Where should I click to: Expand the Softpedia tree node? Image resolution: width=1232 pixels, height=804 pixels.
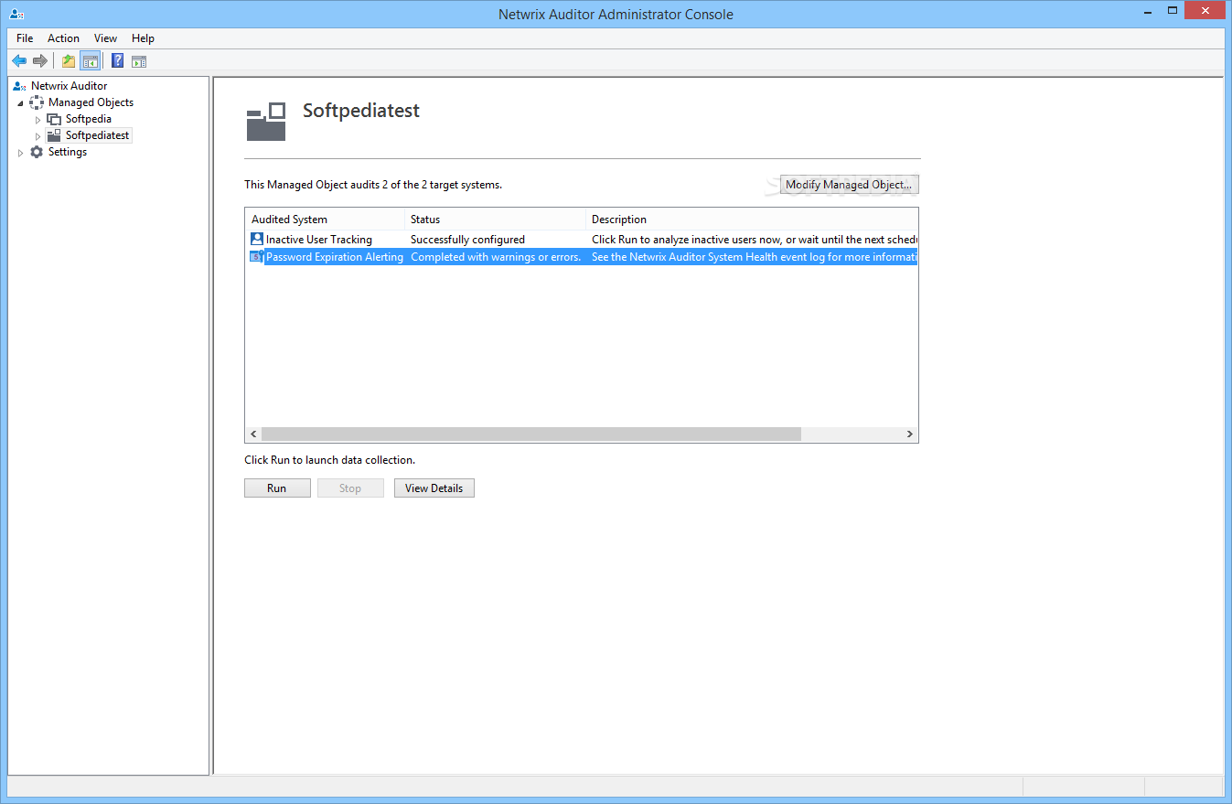pyautogui.click(x=37, y=120)
